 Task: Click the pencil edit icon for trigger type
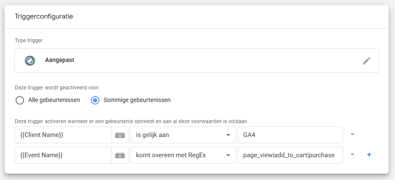click(366, 61)
